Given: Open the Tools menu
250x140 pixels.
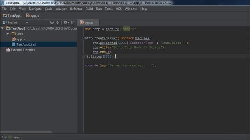Looking at the screenshot, I should point(109,9).
